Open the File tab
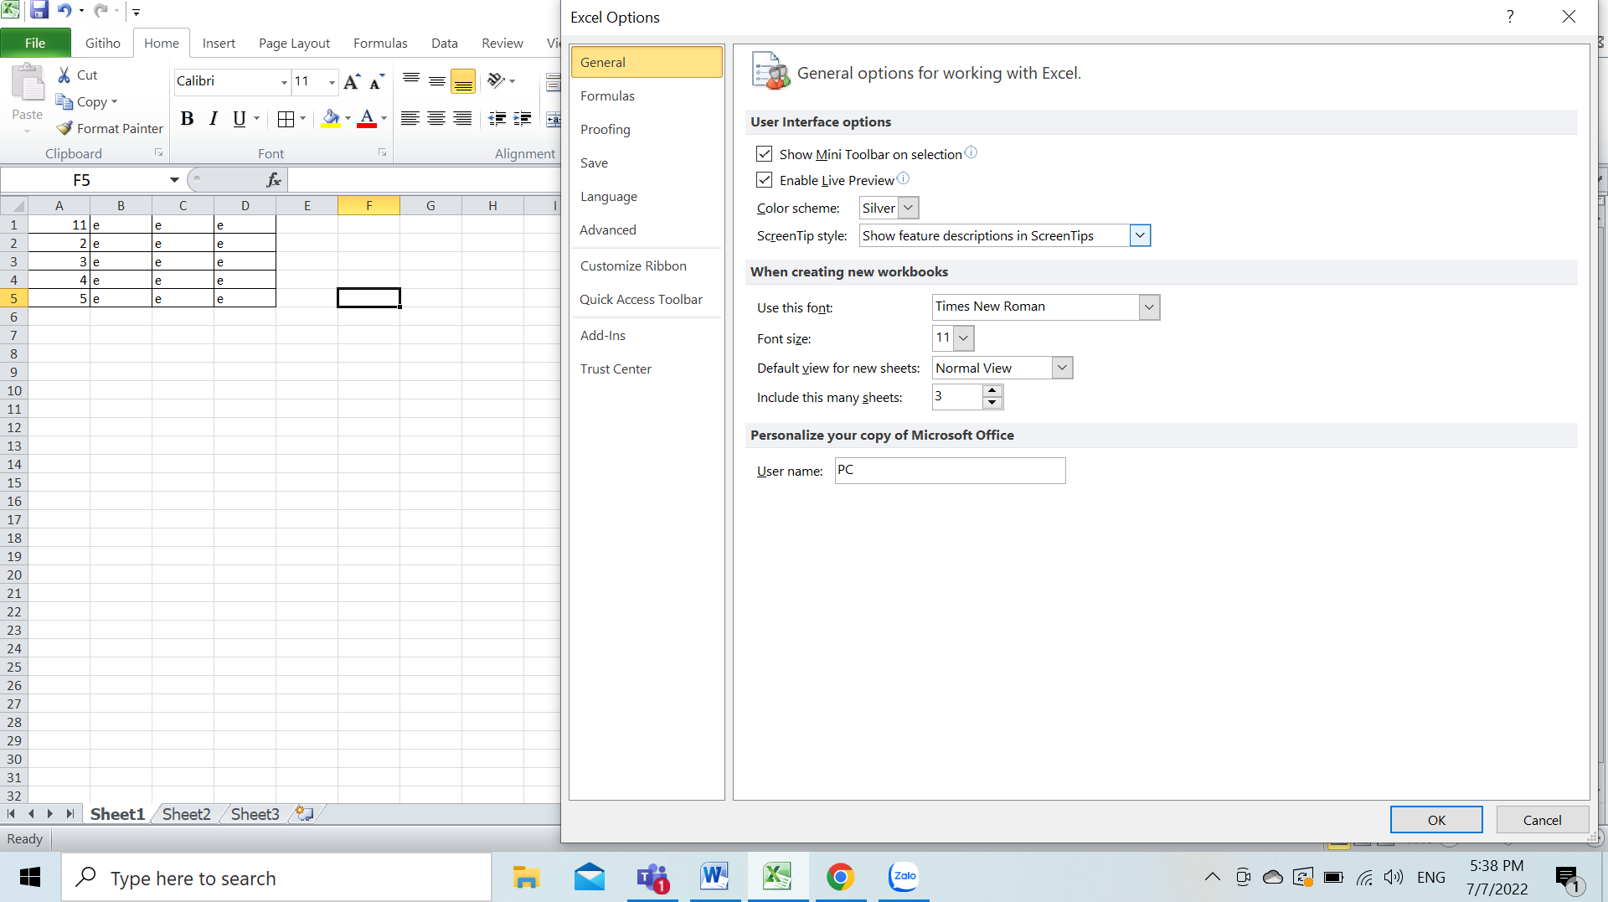This screenshot has height=902, width=1608. (35, 44)
